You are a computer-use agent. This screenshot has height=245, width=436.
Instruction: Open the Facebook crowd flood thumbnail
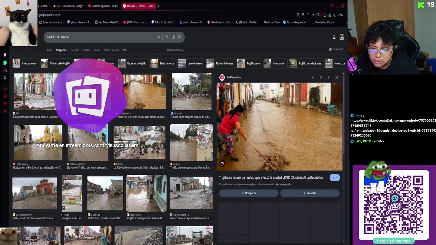[191, 92]
